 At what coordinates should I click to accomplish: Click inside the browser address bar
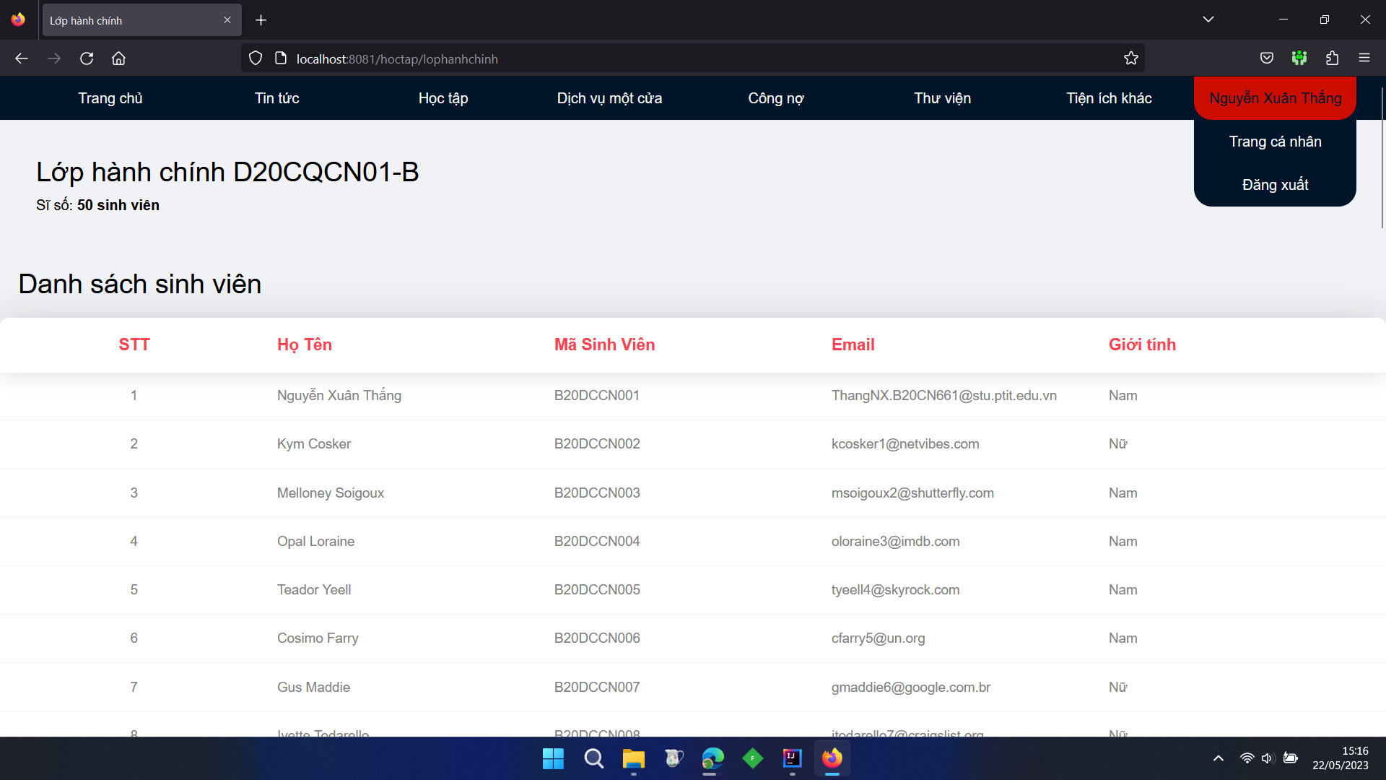650,58
